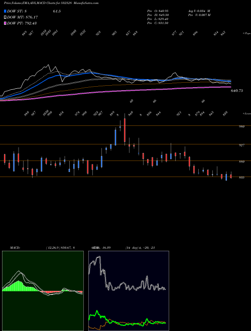Click the '833' price level label
Image resolution: width=251 pixels, height=331 pixels.
241,178
